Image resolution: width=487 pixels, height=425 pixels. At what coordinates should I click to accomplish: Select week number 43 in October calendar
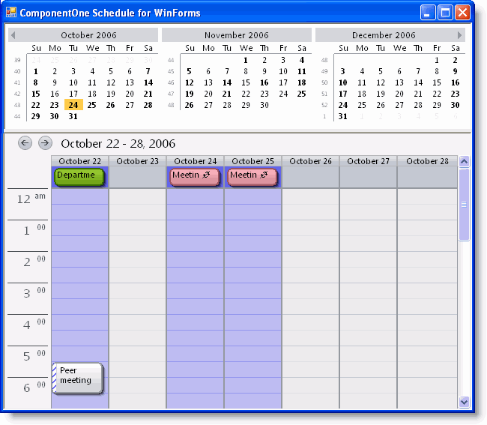point(18,106)
